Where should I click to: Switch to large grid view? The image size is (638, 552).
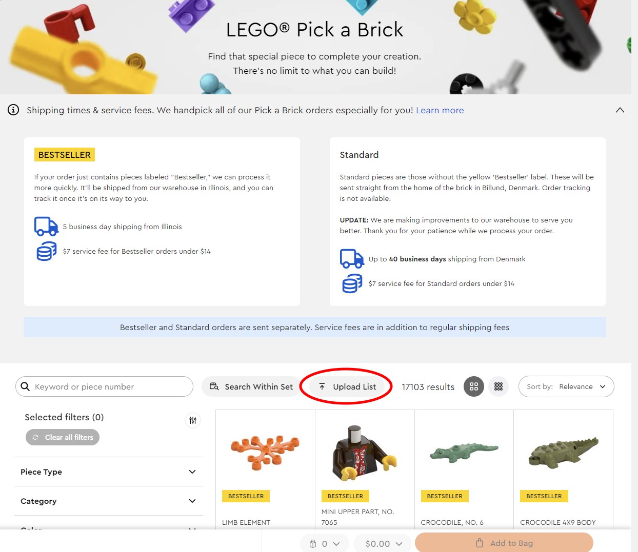click(x=474, y=386)
